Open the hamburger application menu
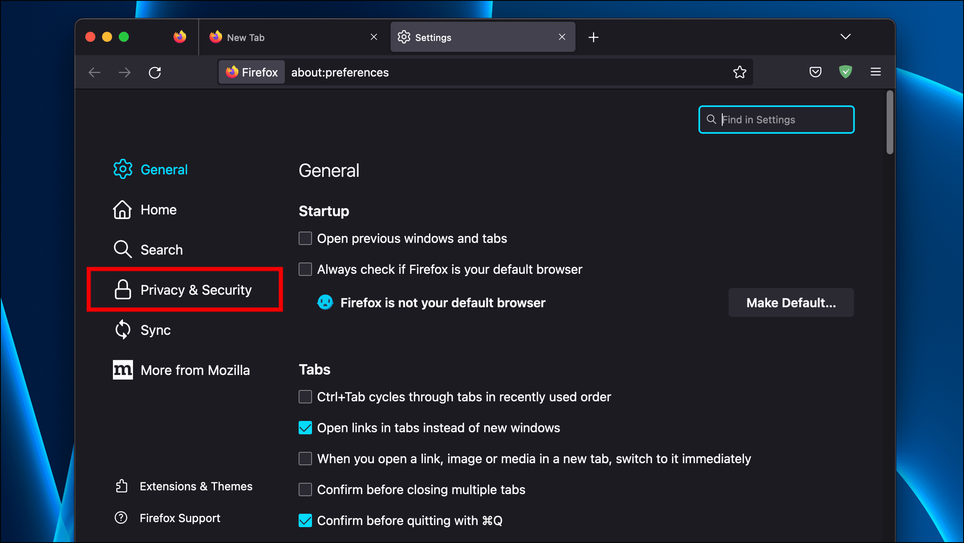The width and height of the screenshot is (964, 543). point(876,72)
